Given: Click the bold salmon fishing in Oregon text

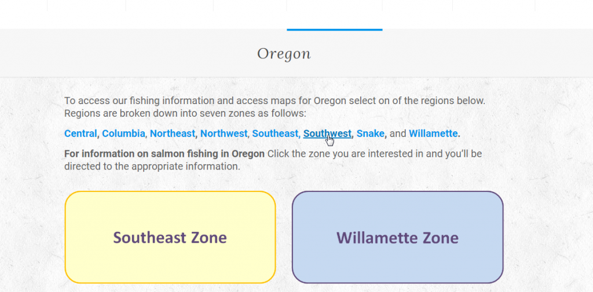Looking at the screenshot, I should (x=164, y=154).
